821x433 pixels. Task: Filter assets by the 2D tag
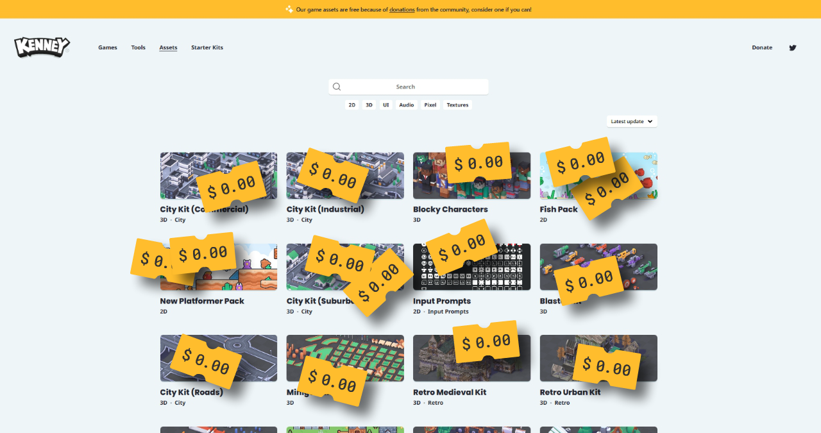click(352, 105)
